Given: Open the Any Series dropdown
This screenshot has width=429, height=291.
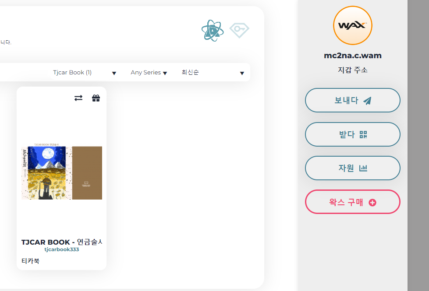Looking at the screenshot, I should [x=149, y=72].
